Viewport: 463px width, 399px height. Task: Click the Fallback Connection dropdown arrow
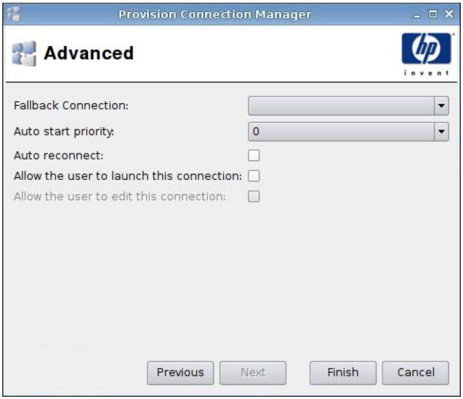click(441, 106)
